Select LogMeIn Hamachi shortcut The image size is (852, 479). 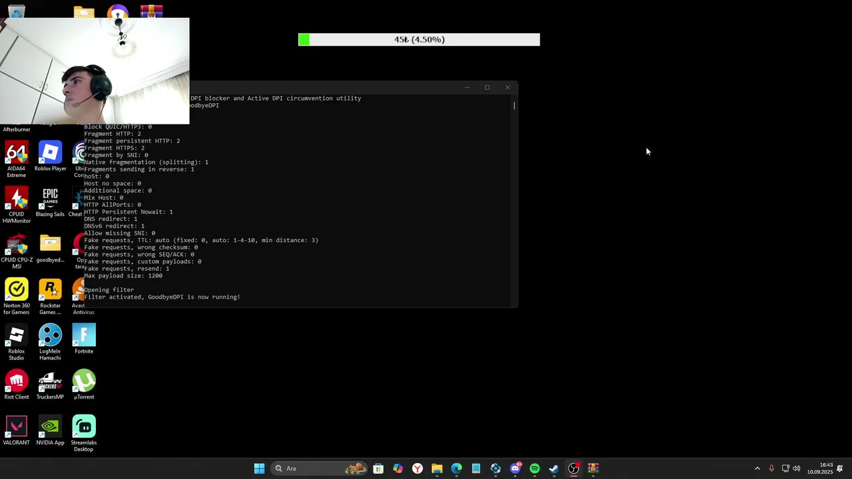(x=50, y=342)
